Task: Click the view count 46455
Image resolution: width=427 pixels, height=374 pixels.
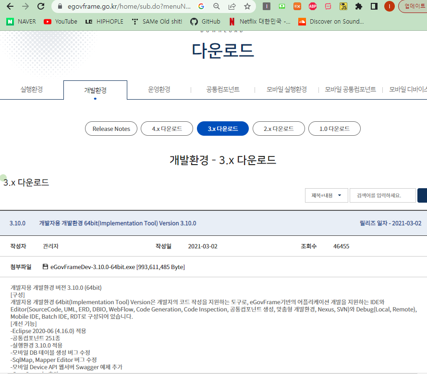Action: click(341, 246)
